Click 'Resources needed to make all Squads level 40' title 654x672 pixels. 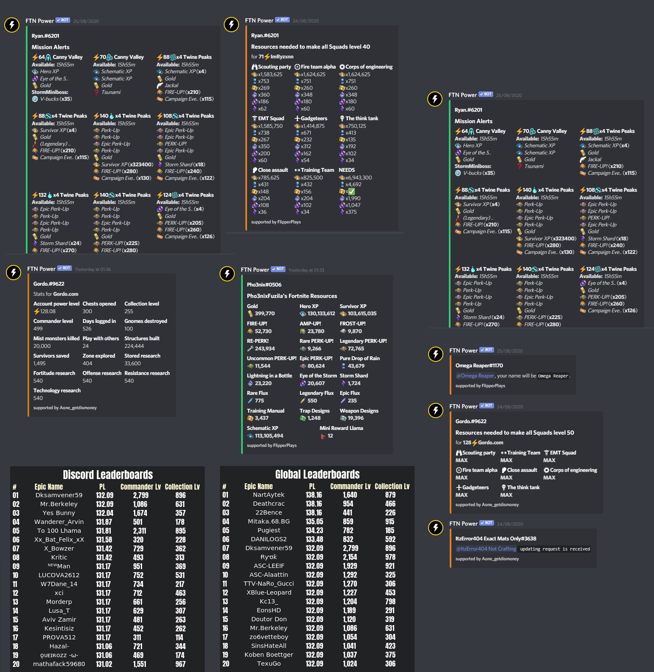[311, 47]
